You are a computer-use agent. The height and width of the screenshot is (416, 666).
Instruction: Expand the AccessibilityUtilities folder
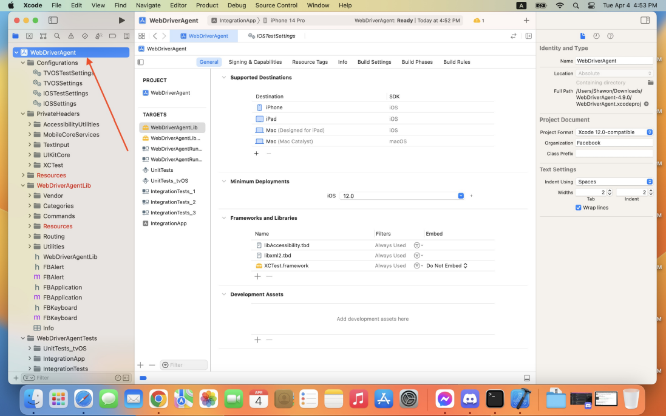pyautogui.click(x=30, y=124)
